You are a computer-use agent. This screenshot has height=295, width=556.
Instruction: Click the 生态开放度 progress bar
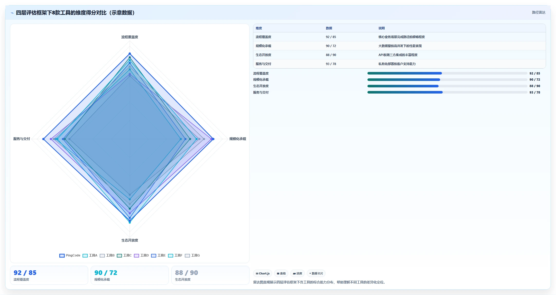(447, 86)
